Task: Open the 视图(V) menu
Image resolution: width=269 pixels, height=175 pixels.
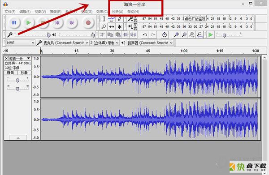Action: pos(40,12)
